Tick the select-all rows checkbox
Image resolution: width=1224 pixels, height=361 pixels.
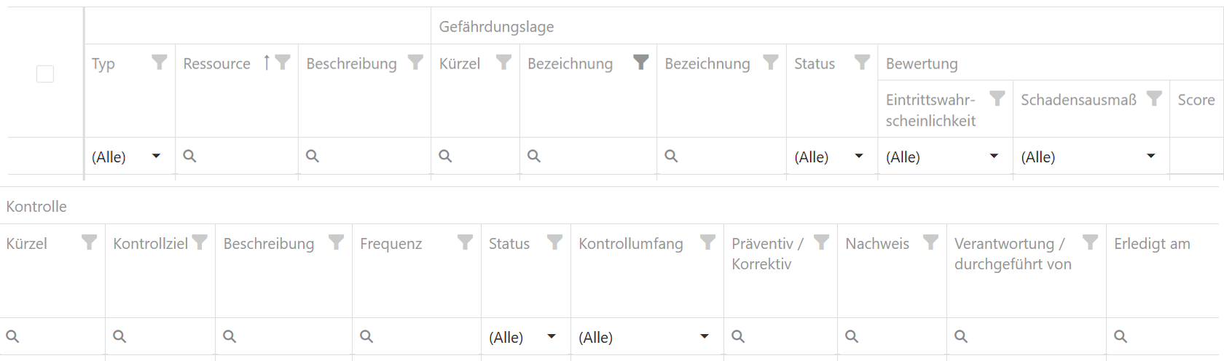pyautogui.click(x=45, y=74)
